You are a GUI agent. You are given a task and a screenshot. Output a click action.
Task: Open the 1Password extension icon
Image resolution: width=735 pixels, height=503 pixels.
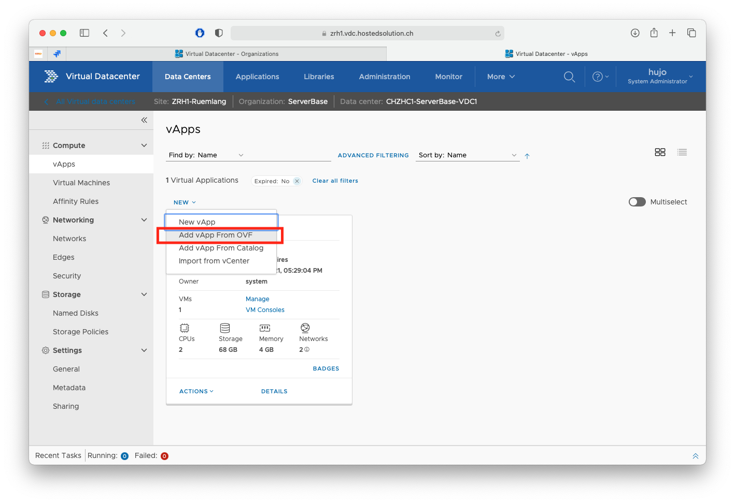tap(200, 33)
